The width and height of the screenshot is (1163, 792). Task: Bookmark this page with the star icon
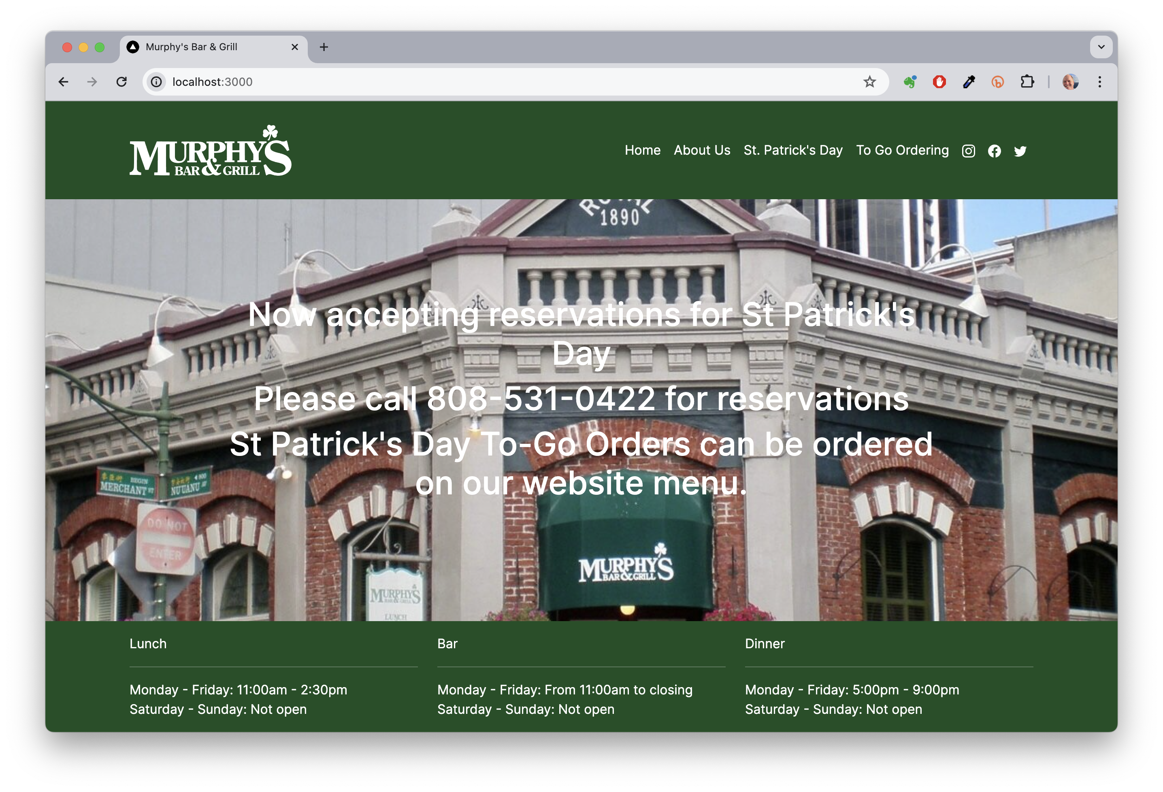(x=870, y=81)
